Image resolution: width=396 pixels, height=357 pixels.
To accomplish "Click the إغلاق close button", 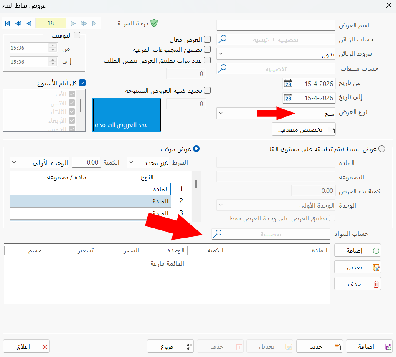I will 26,347.
